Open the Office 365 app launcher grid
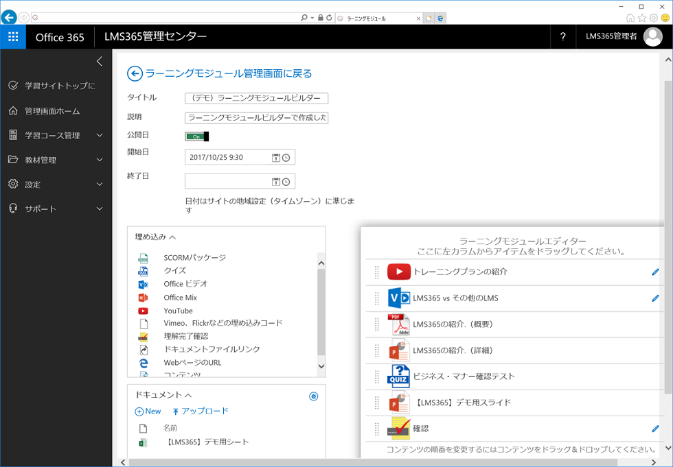Screen dimensions: 673x467 coord(13,37)
